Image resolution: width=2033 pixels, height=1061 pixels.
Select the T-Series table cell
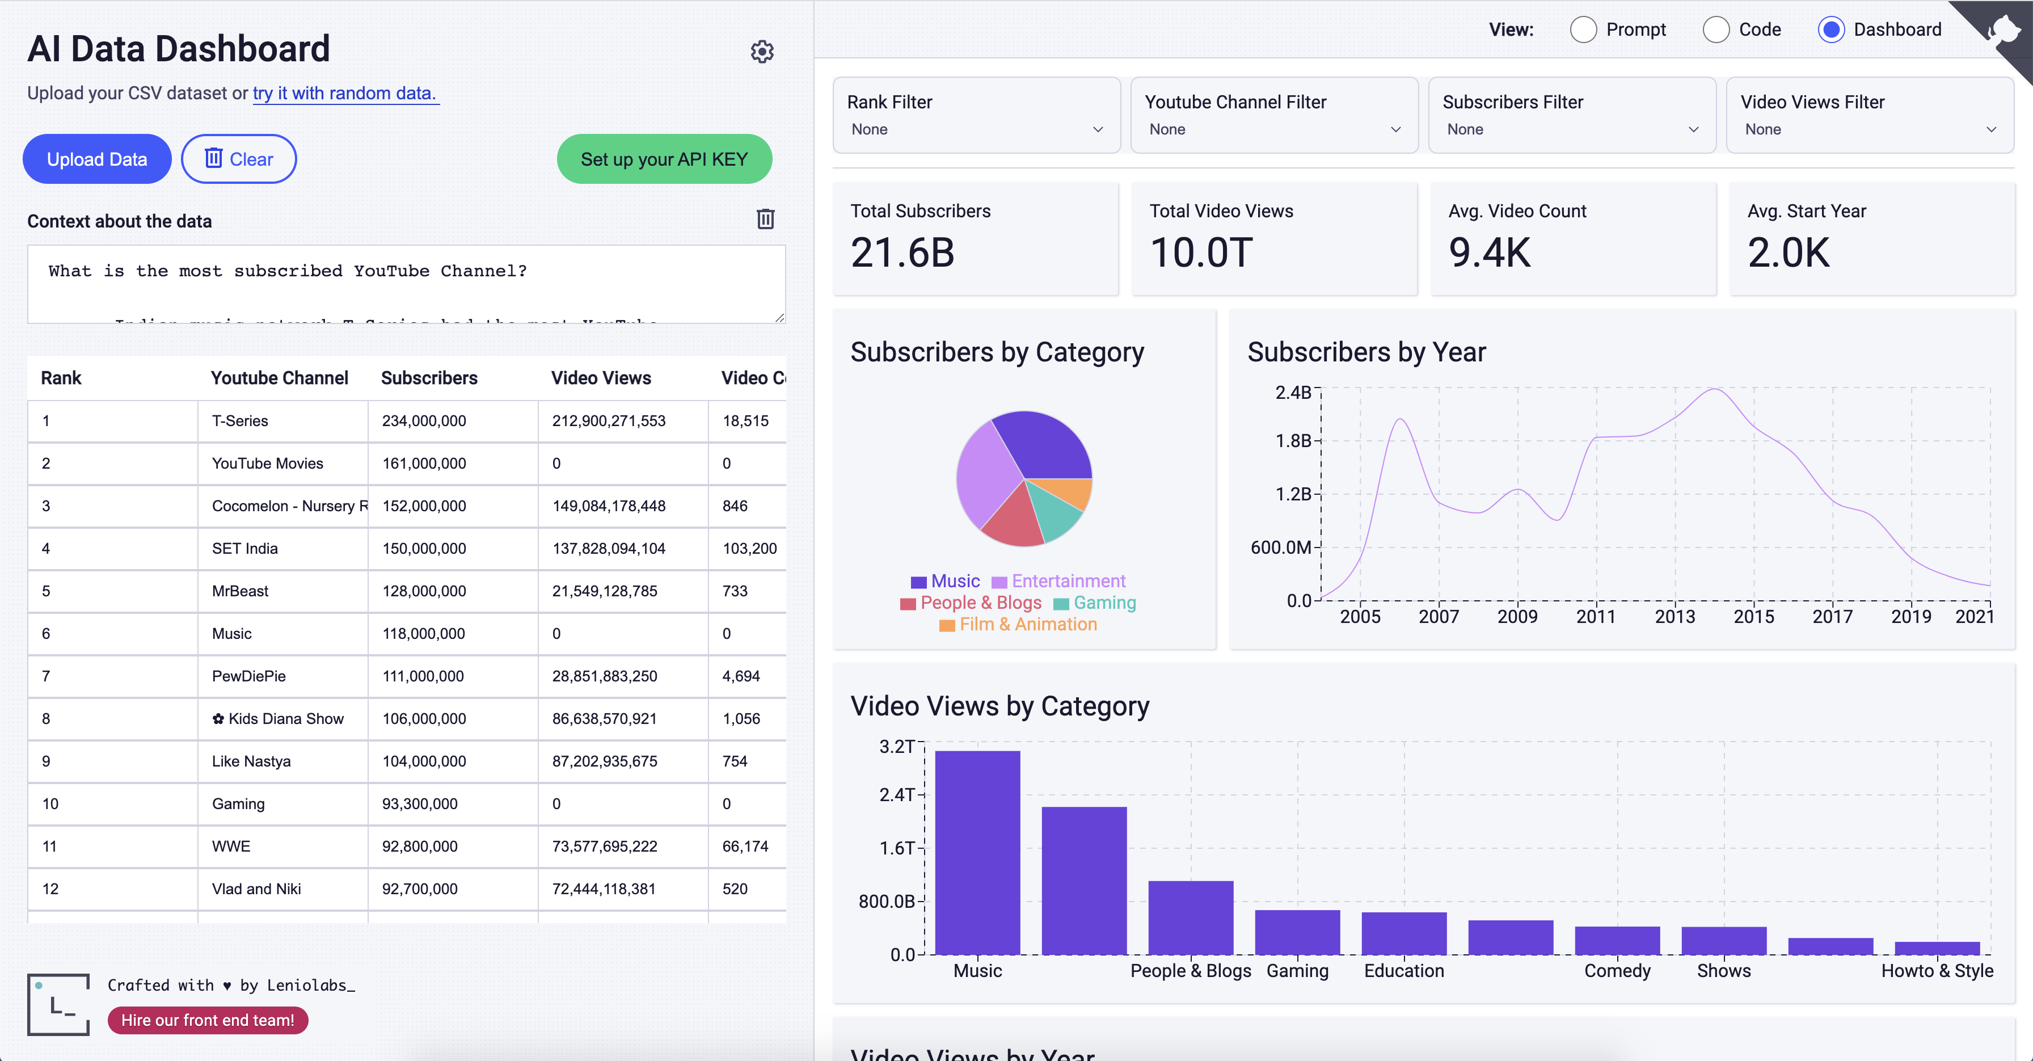click(x=282, y=421)
